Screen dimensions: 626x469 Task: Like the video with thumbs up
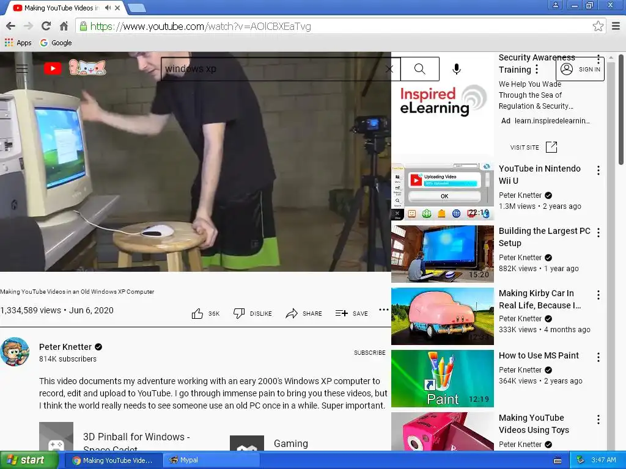pos(205,313)
